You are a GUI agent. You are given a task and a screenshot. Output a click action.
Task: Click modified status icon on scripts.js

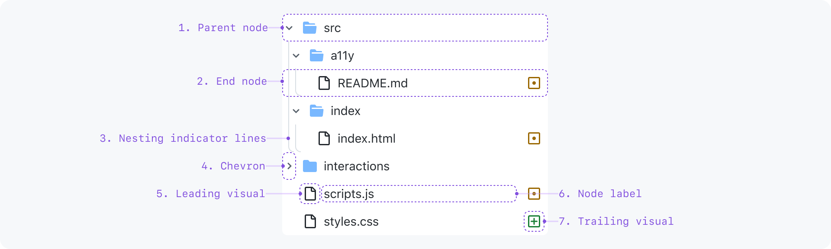coord(534,194)
